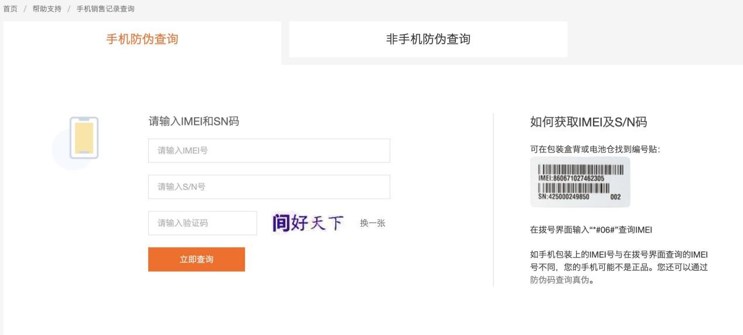Click the IMEI barcode on the sample sticker
The width and height of the screenshot is (743, 335).
[580, 169]
